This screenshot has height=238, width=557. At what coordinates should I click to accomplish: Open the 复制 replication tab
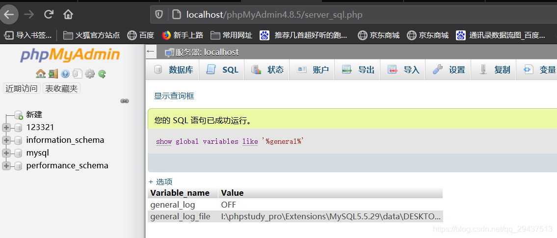(493, 70)
